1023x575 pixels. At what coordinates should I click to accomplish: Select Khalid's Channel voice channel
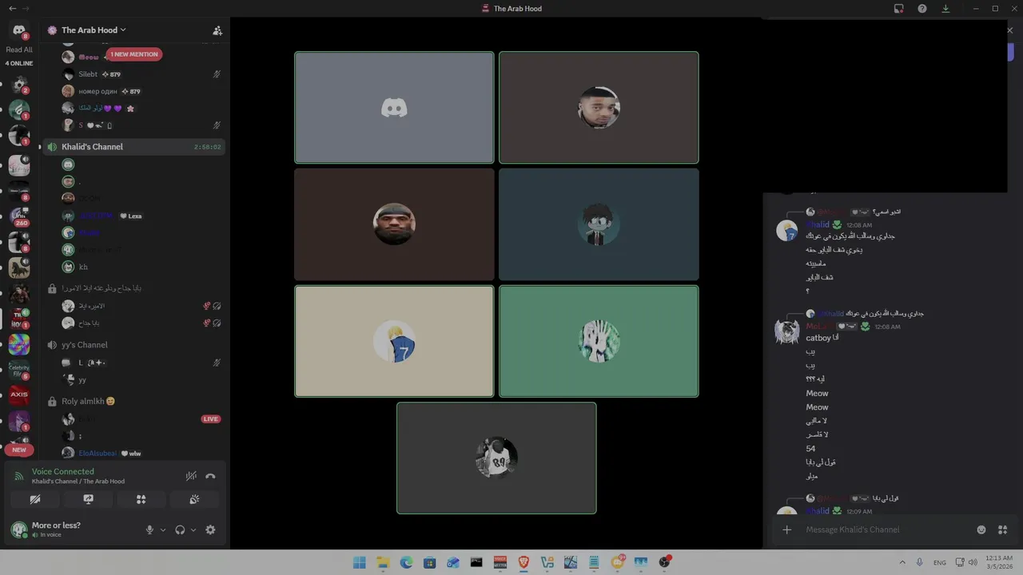click(133, 147)
